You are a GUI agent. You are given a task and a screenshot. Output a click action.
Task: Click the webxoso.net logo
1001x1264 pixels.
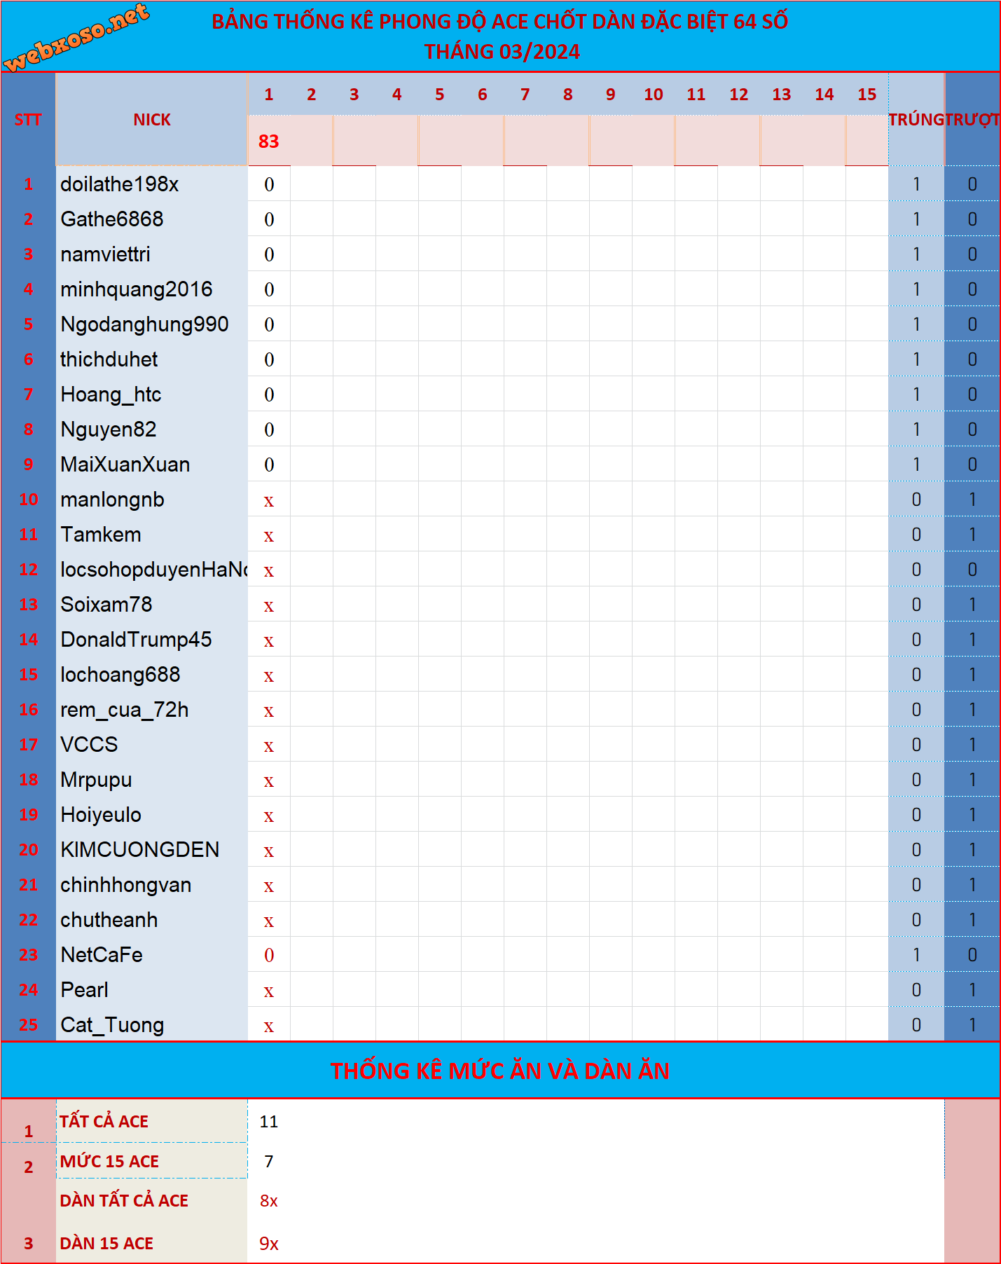(77, 36)
